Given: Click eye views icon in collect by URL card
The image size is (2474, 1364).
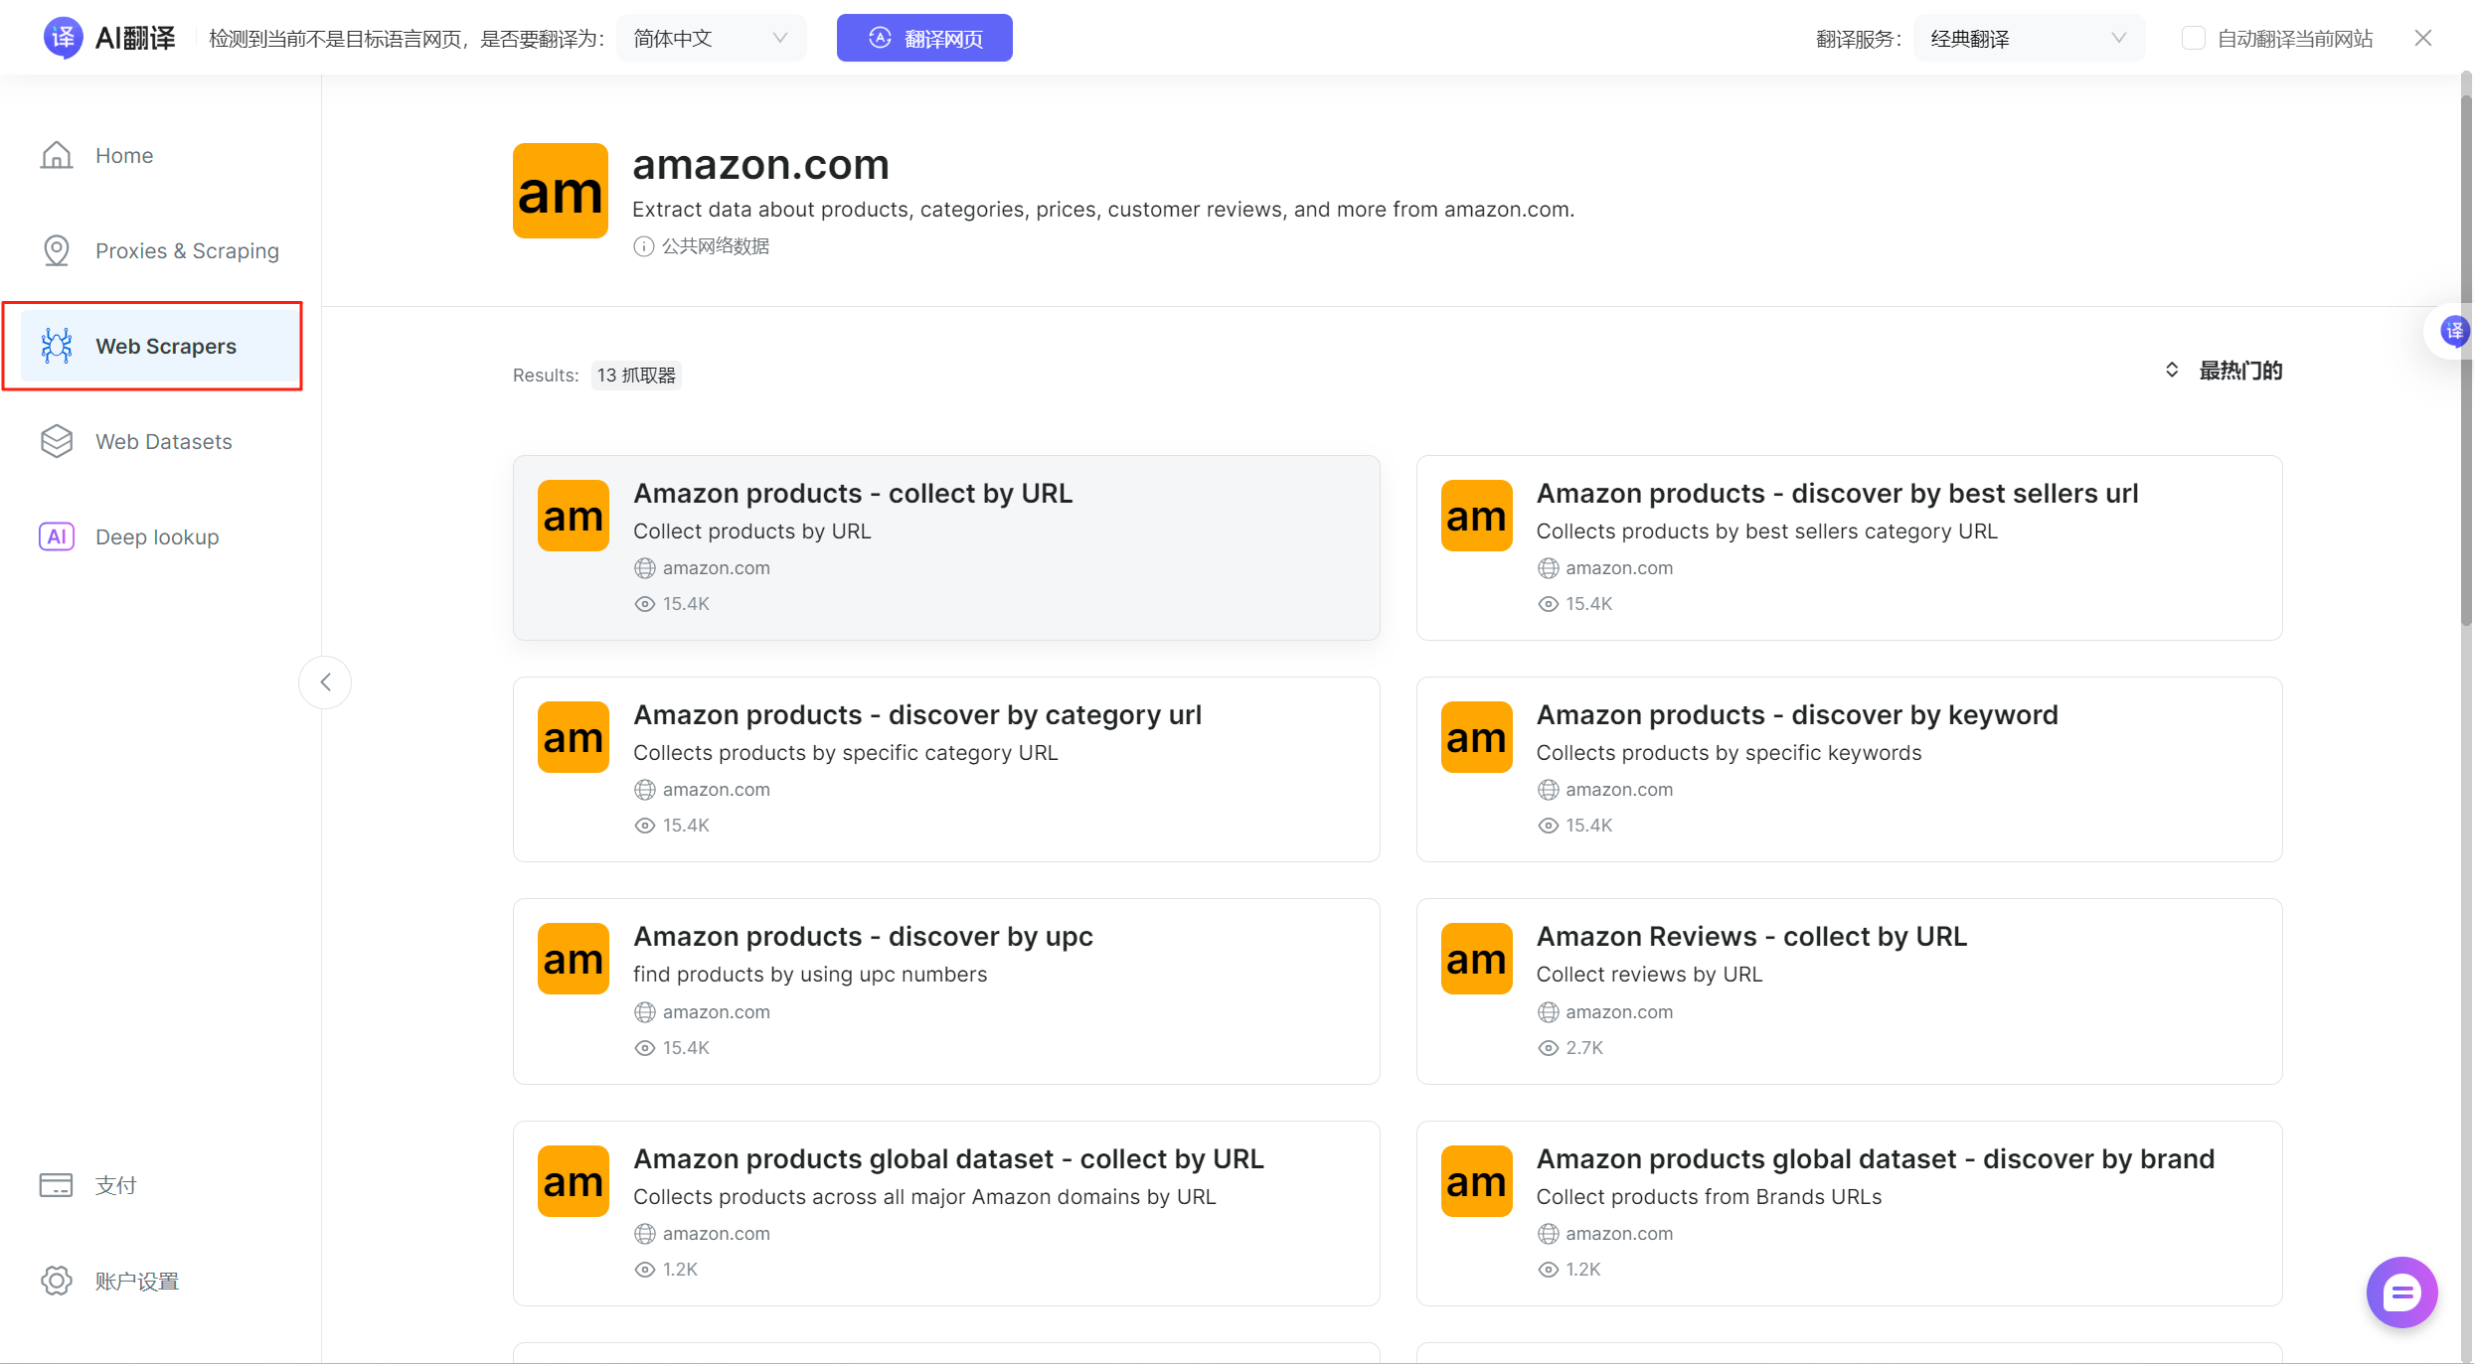Looking at the screenshot, I should (x=645, y=604).
